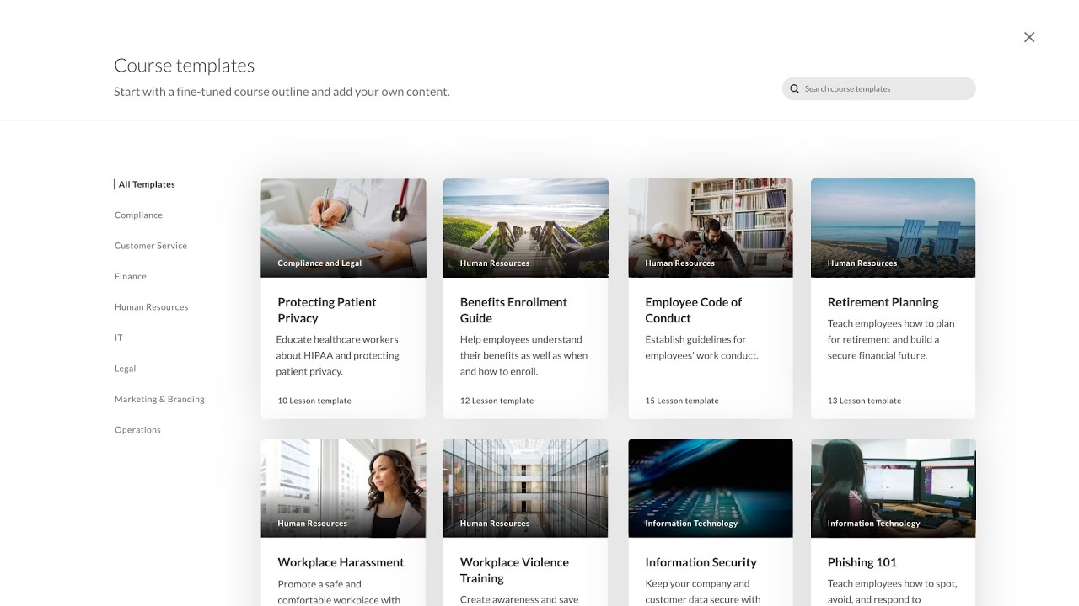Choose the Operations category
Screen dimensions: 1079x606
(137, 430)
